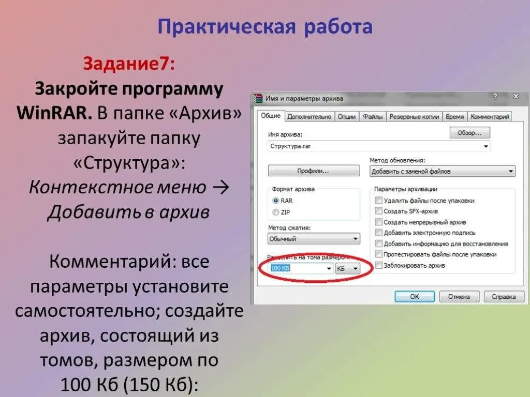Enable Создать SFX-архив checkbox

point(379,211)
